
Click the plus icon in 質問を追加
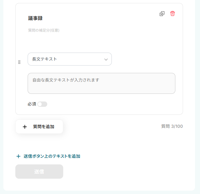click(25, 127)
